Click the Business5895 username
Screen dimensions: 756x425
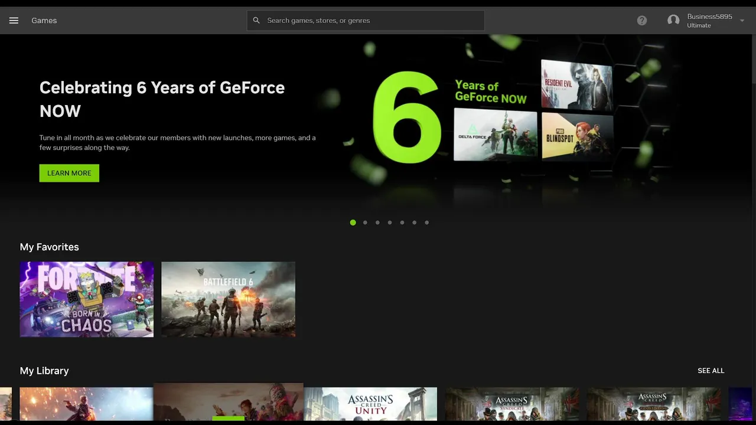(x=709, y=17)
